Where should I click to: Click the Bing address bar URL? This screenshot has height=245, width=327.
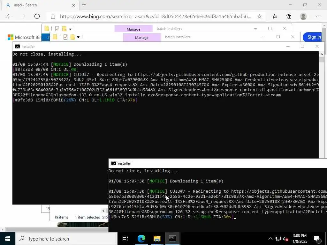coord(156,17)
